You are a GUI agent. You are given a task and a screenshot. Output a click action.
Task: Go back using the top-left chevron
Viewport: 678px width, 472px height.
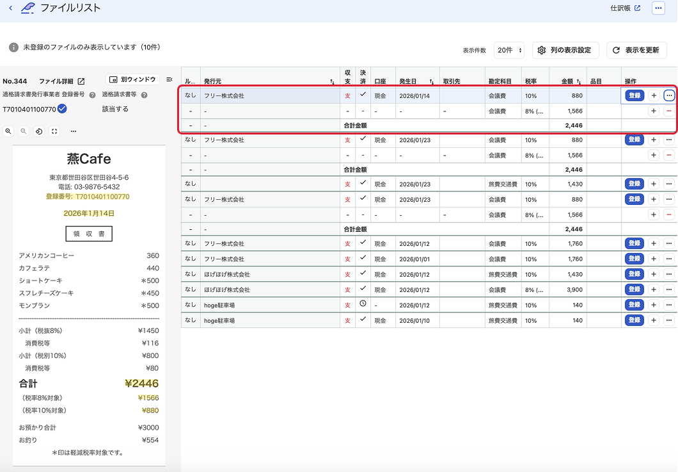click(11, 8)
